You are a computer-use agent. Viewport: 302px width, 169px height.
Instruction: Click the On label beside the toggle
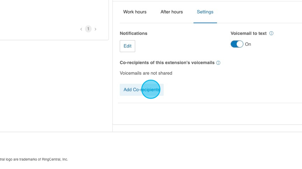[x=248, y=44]
